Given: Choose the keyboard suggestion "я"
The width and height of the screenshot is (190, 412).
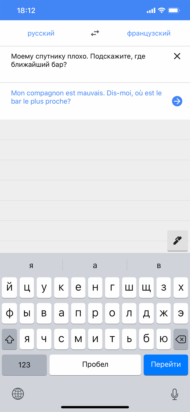Looking at the screenshot, I should pos(31,266).
